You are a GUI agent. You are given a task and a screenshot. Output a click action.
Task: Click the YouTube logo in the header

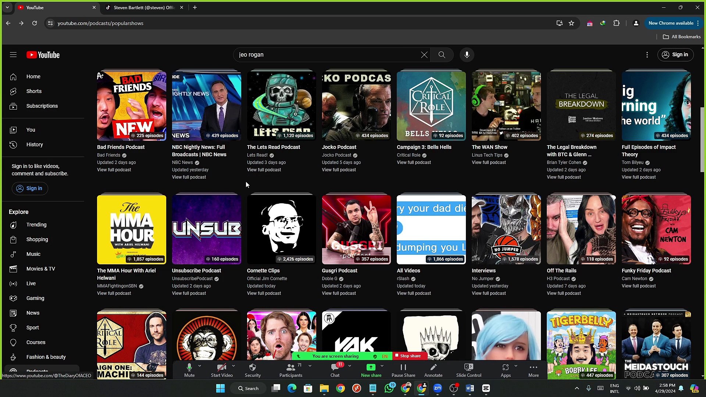pos(43,54)
